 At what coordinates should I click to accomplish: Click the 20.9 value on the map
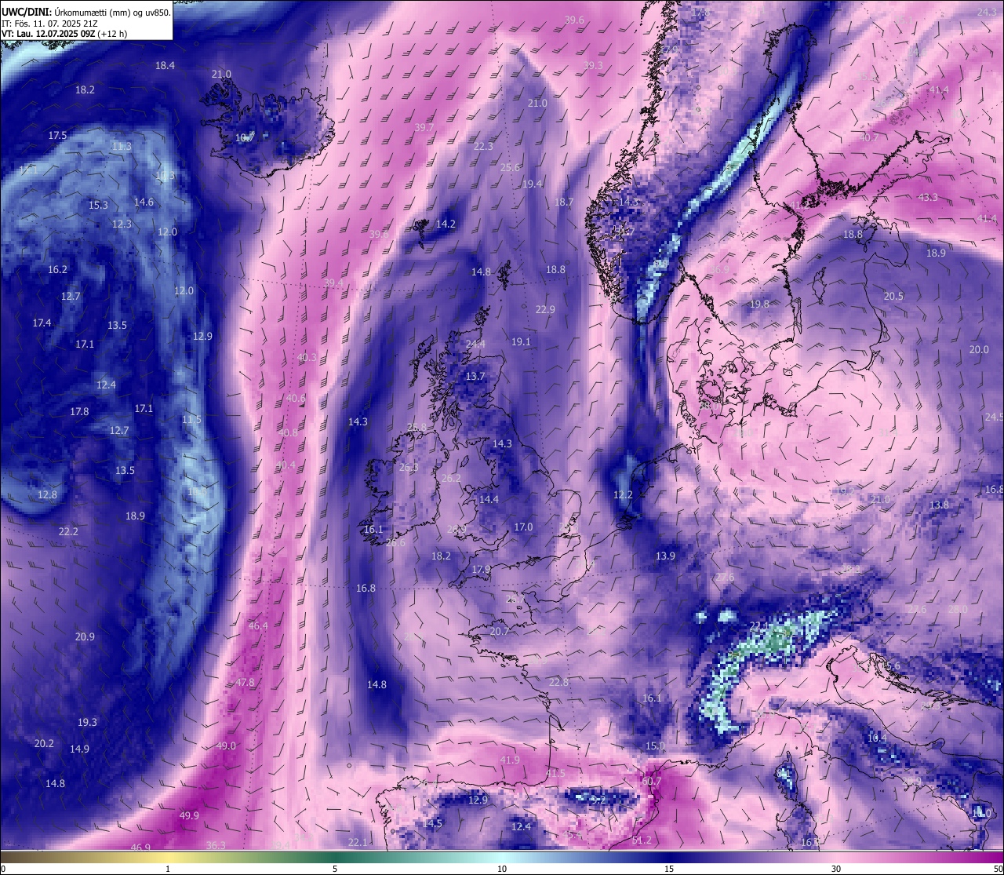(85, 637)
